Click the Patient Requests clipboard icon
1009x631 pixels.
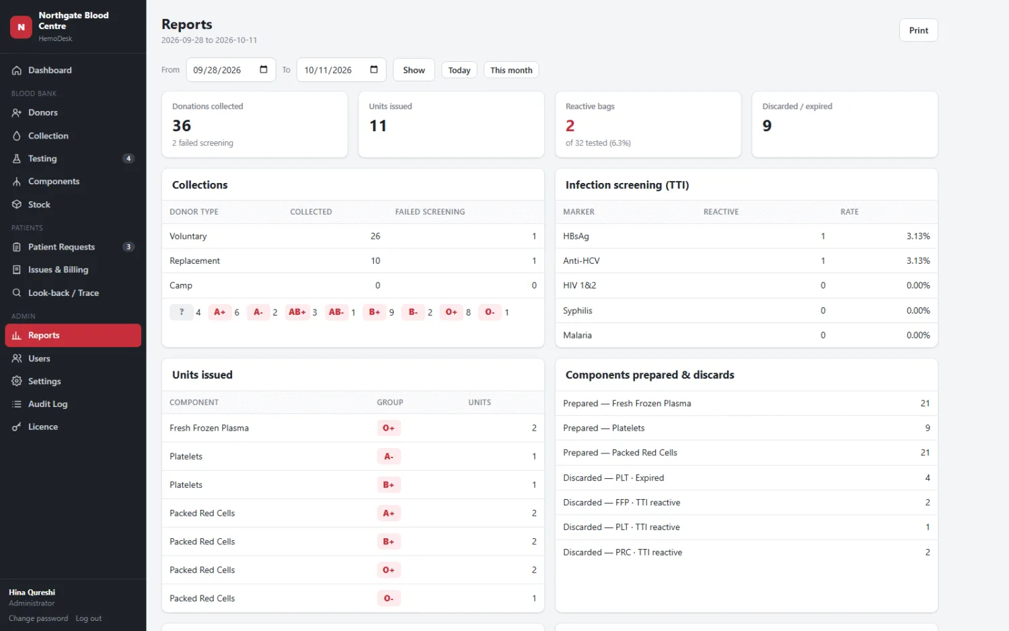coord(17,247)
